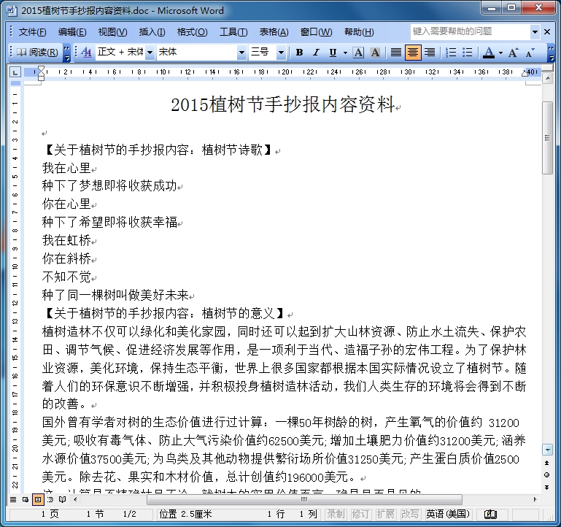The image size is (561, 527).
Task: Center align the text
Action: [x=412, y=53]
